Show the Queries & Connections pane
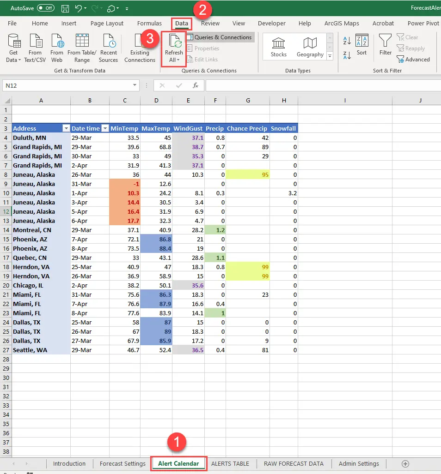This screenshot has height=474, width=441. pyautogui.click(x=222, y=37)
